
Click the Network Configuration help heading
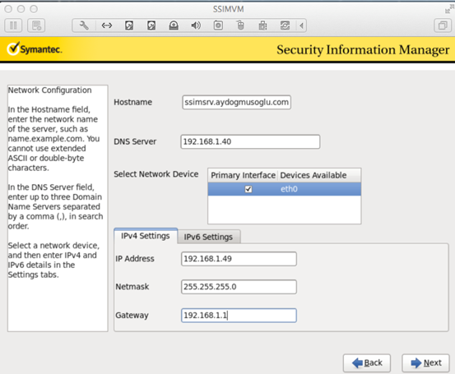pyautogui.click(x=49, y=90)
